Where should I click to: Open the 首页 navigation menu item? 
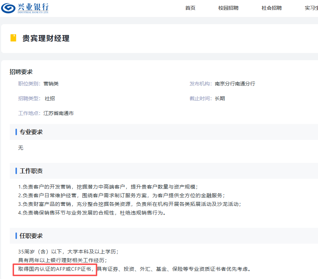[x=190, y=8]
